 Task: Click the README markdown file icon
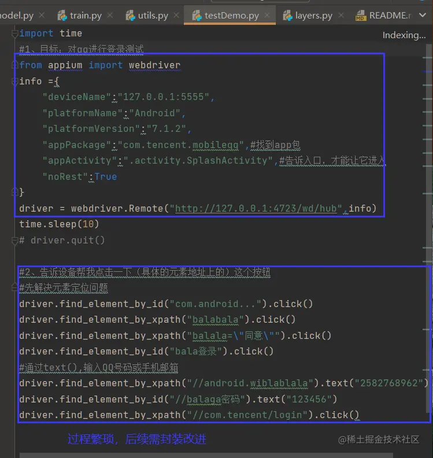point(361,15)
